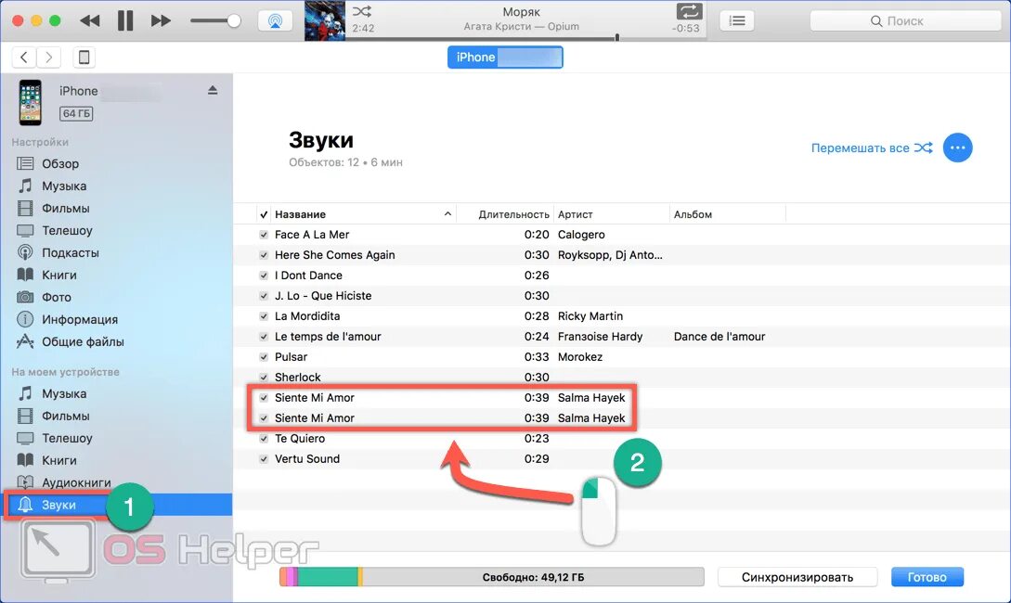Click the now-playing album artwork thumbnail
This screenshot has height=603, width=1011.
point(324,20)
